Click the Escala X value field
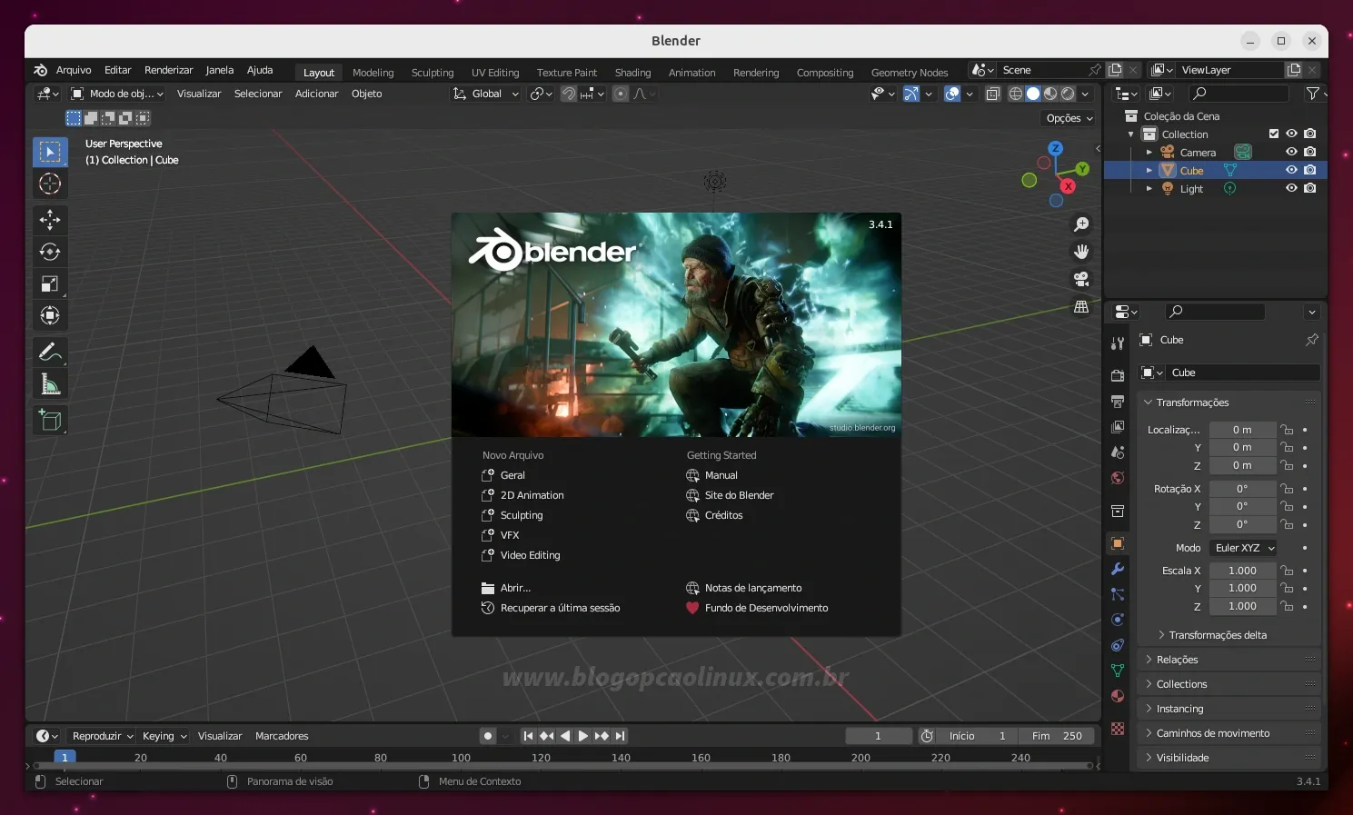Screen dimensions: 1353x815 pos(1242,571)
